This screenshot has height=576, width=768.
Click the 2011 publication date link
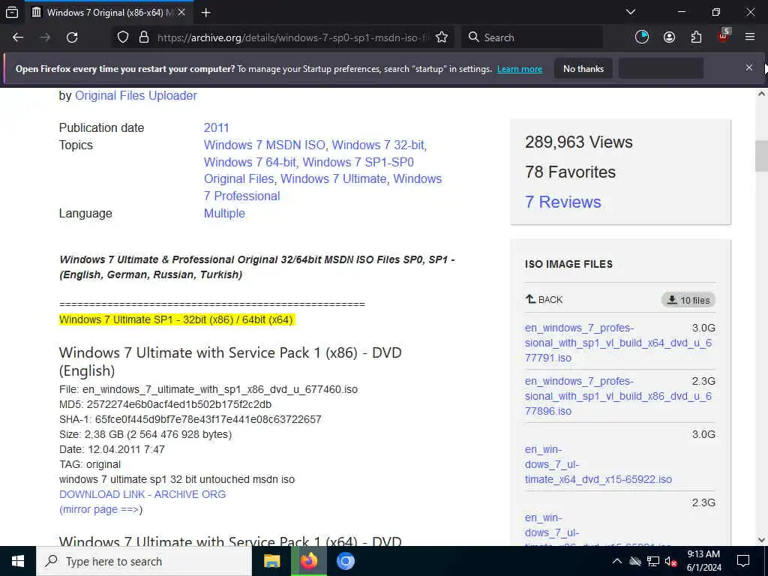point(216,127)
